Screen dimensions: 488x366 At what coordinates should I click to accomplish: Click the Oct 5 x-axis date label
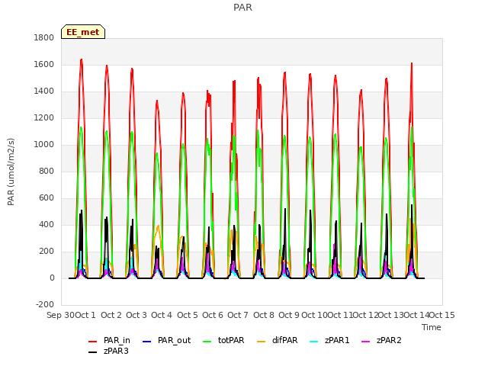coord(188,315)
